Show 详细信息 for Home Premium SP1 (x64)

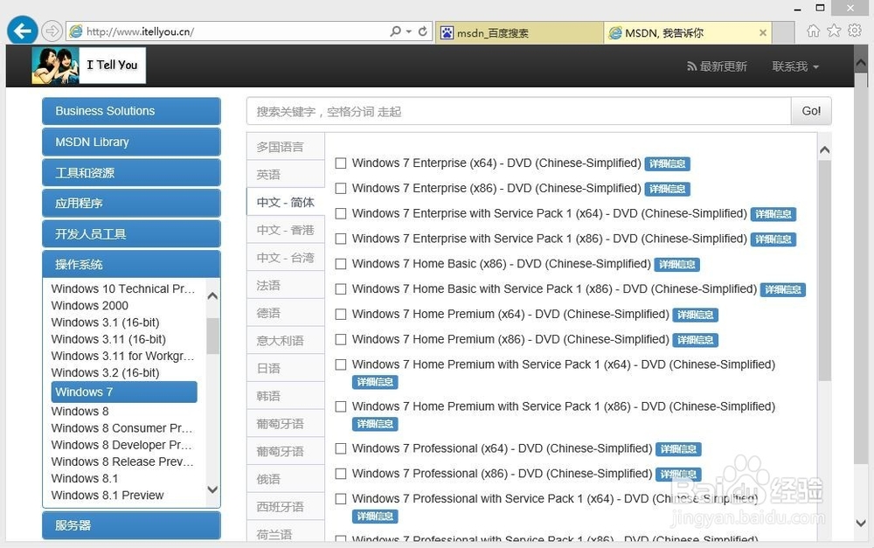tap(375, 382)
